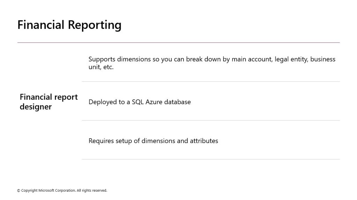Screen dimensions: 357x200
Task: Click the word Financial in the title
Action: point(41,25)
